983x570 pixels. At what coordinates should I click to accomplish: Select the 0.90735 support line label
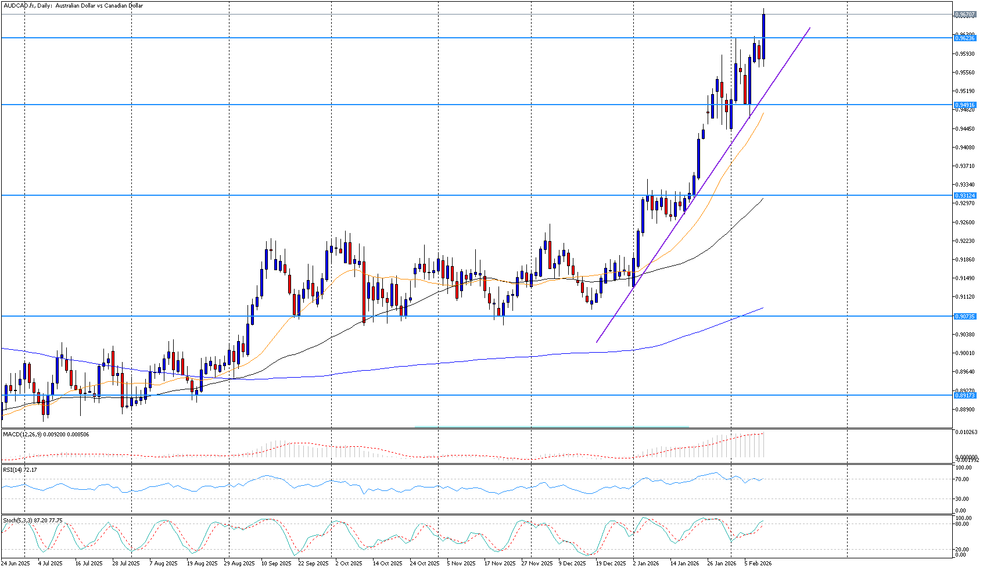tap(964, 317)
